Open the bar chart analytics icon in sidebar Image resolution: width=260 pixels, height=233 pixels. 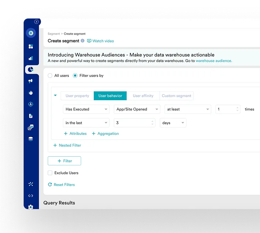pyautogui.click(x=31, y=58)
